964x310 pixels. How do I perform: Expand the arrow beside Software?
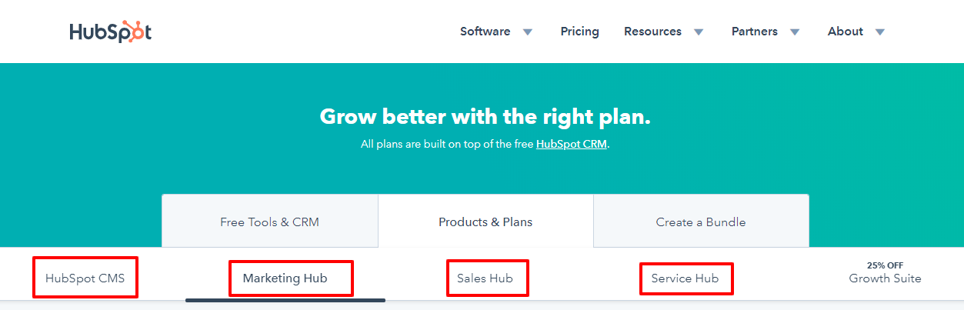click(528, 32)
